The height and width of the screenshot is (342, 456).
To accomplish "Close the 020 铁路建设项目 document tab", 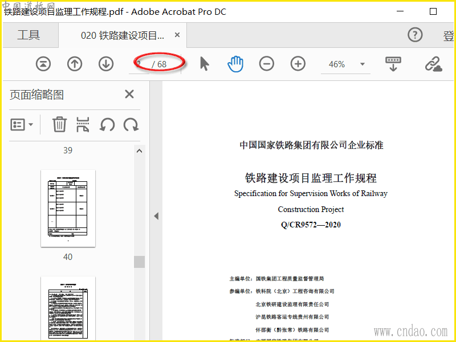I will pyautogui.click(x=177, y=35).
